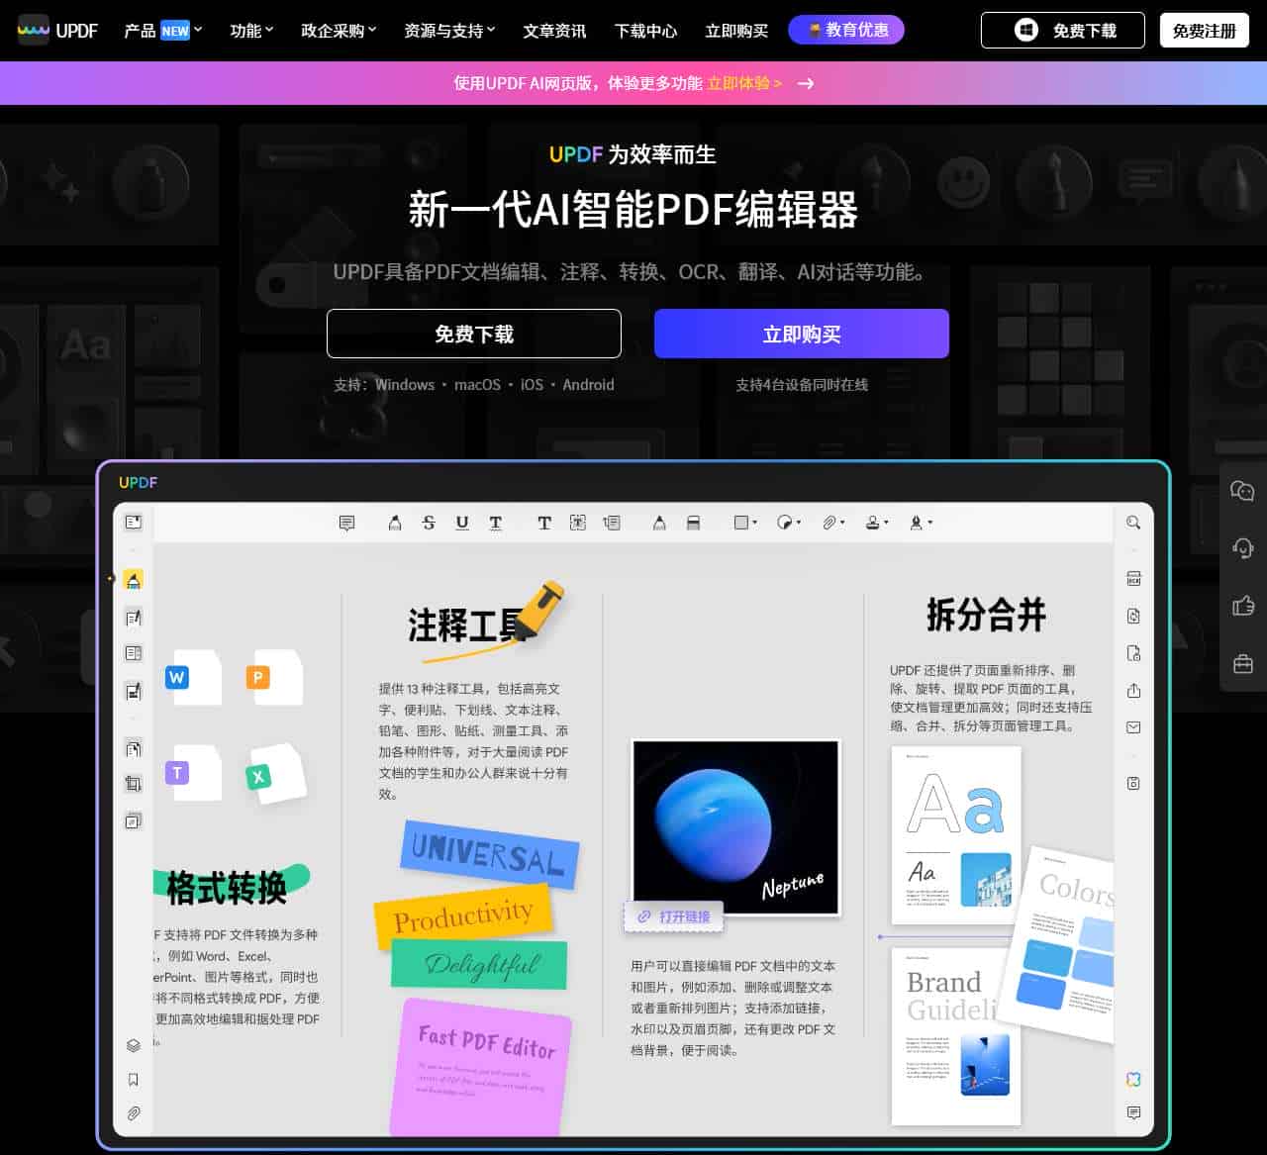Click the briefcase floating icon

(1243, 663)
